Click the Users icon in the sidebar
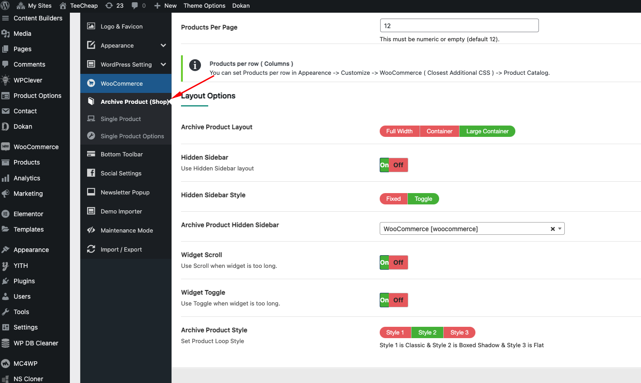Screen dimensions: 641x383 pyautogui.click(x=5, y=296)
